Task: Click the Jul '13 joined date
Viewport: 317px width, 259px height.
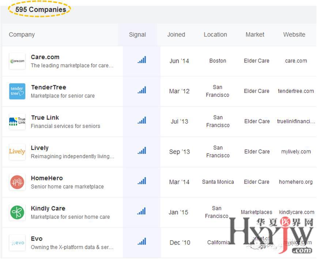Action: coord(180,121)
